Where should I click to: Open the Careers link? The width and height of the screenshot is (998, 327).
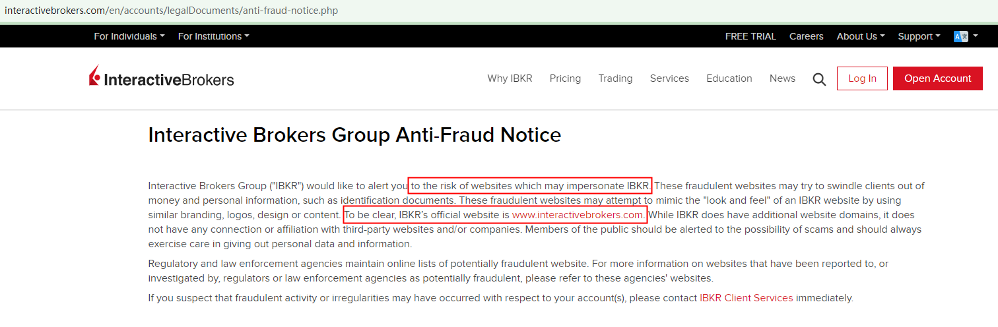point(806,36)
